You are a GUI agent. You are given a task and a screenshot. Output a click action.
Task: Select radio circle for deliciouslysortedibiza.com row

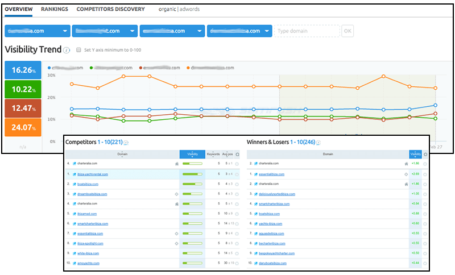(425, 194)
